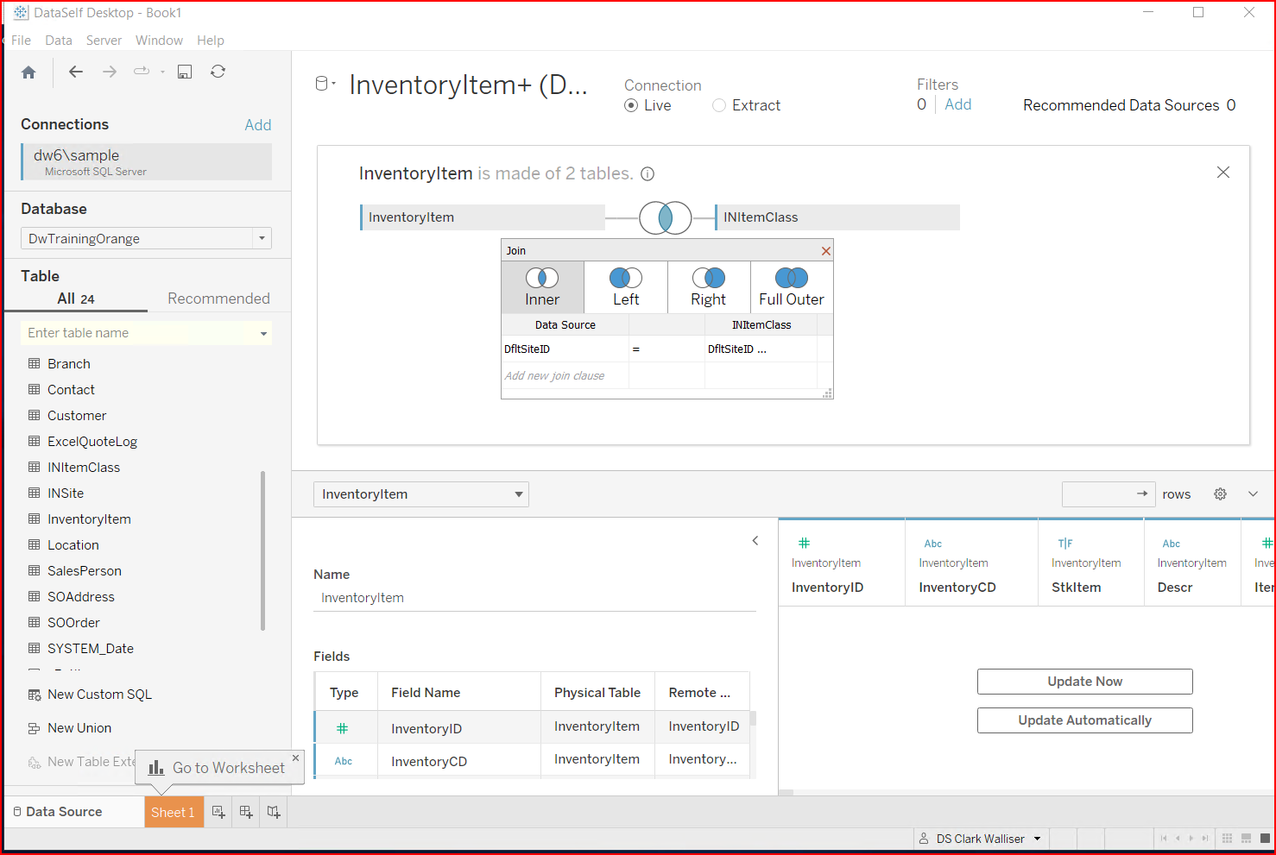Switch to the Recommended tables tab
This screenshot has height=855, width=1276.
[x=218, y=299]
